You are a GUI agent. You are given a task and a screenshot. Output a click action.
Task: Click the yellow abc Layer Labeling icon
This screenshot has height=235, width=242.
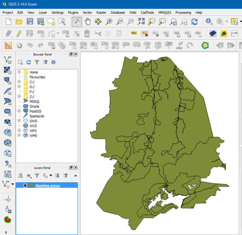pyautogui.click(x=134, y=33)
